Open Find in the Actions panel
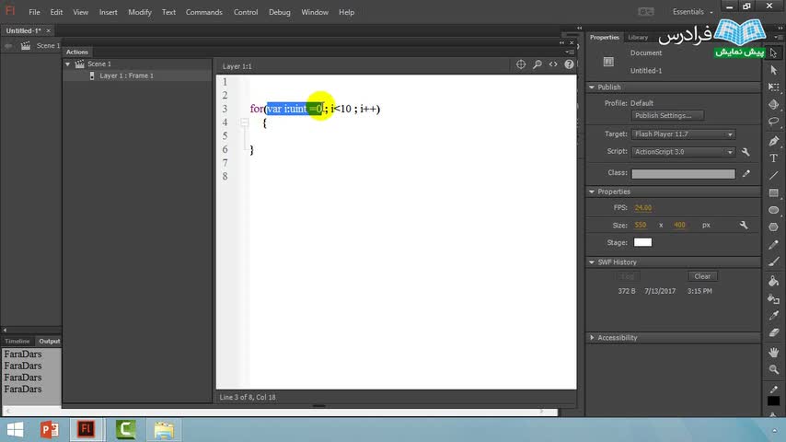The width and height of the screenshot is (786, 442). (x=537, y=64)
